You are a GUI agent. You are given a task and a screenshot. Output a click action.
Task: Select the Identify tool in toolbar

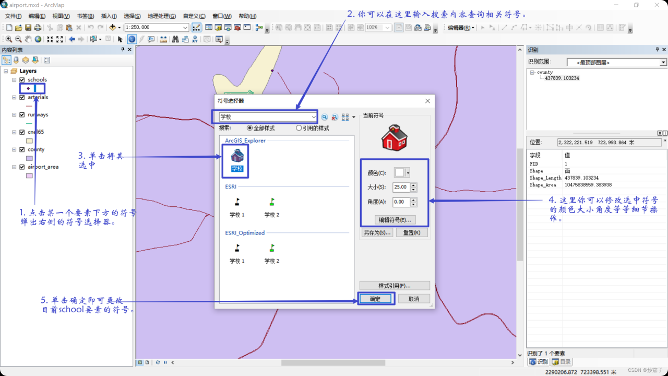[x=132, y=39]
